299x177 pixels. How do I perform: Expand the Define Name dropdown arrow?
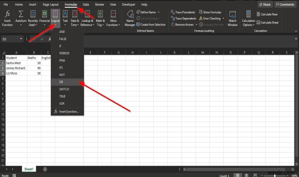click(x=158, y=12)
